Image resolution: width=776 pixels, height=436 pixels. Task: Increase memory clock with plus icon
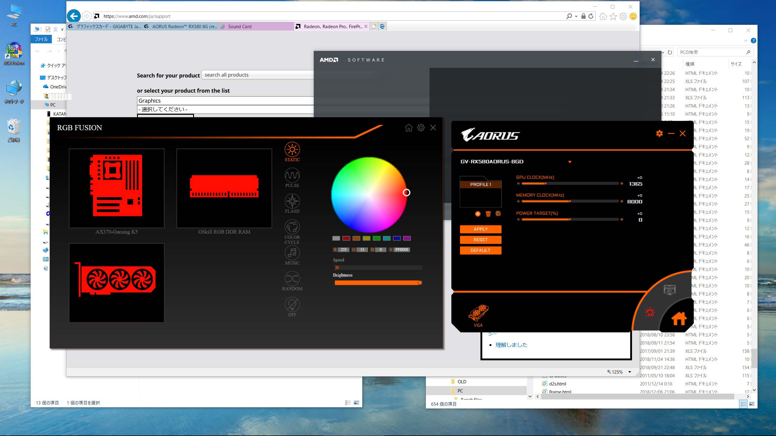coord(622,201)
